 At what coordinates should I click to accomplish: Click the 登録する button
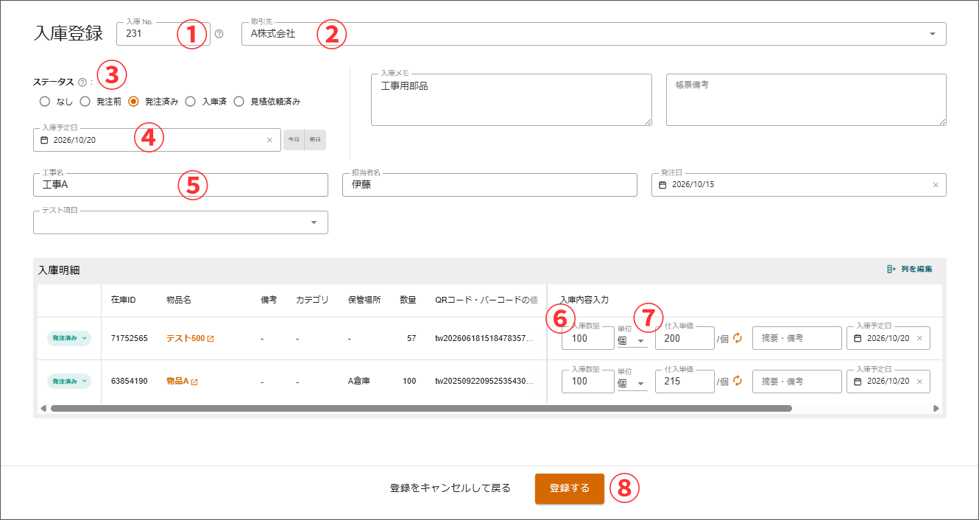coord(570,488)
